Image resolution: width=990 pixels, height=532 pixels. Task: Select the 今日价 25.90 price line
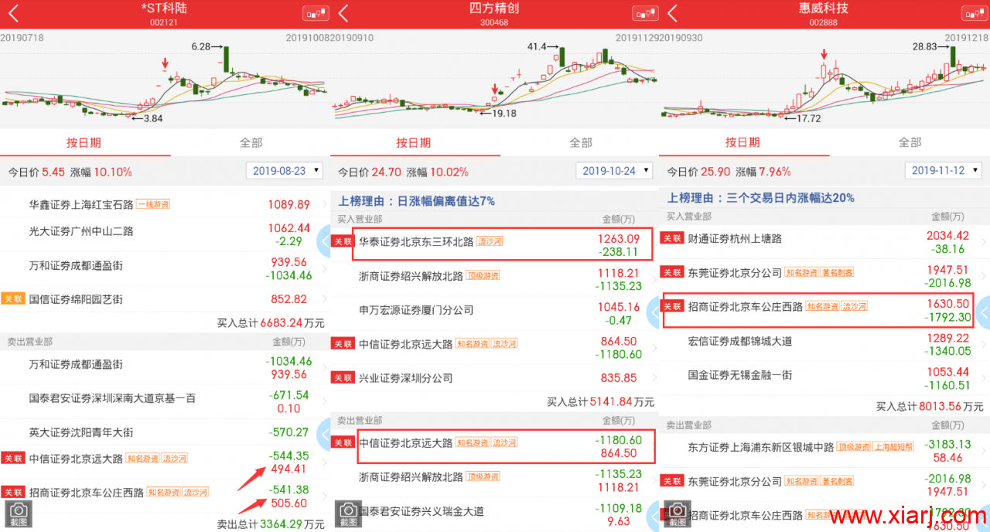tap(729, 172)
